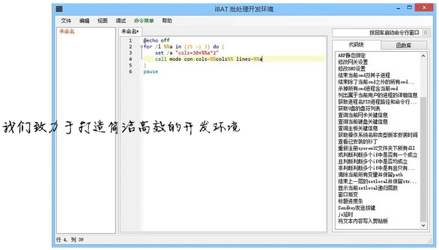Select 获取操作系统名称类型版本安装时间 snippet
Viewport: 439px width, 250px height.
[378, 135]
